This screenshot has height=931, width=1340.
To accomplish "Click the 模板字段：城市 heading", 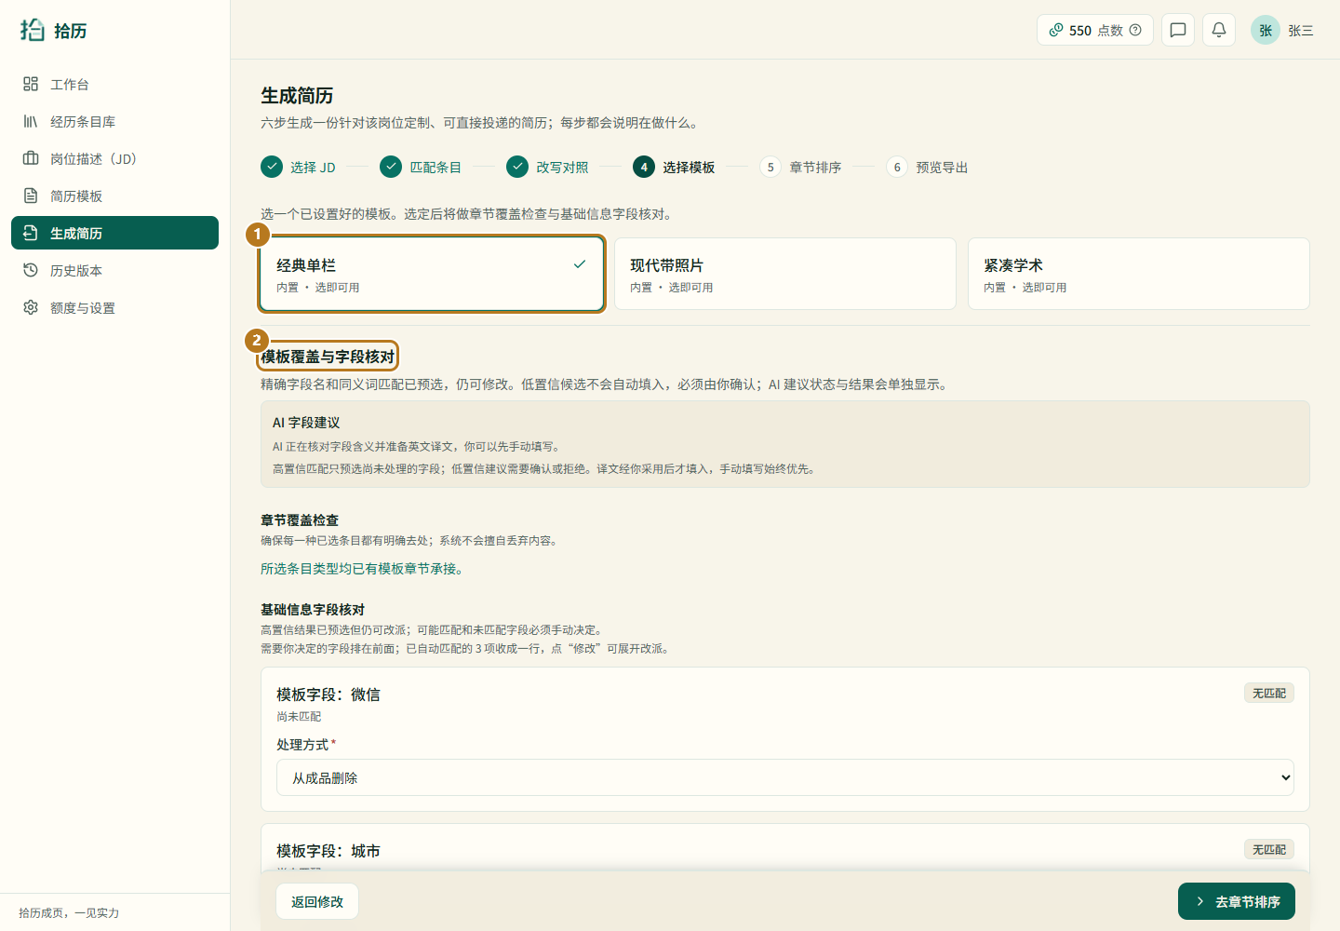I will point(328,851).
